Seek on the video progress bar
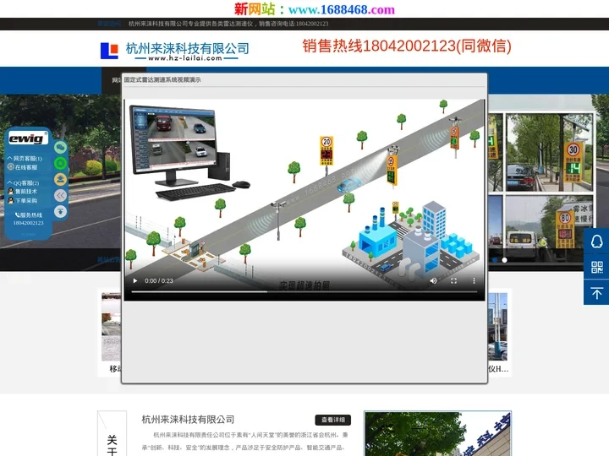This screenshot has width=609, height=456. point(304,291)
